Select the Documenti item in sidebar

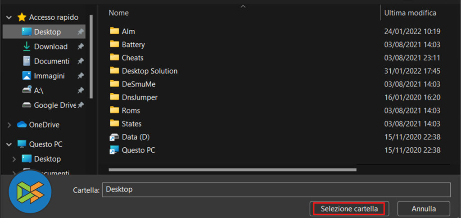click(51, 61)
